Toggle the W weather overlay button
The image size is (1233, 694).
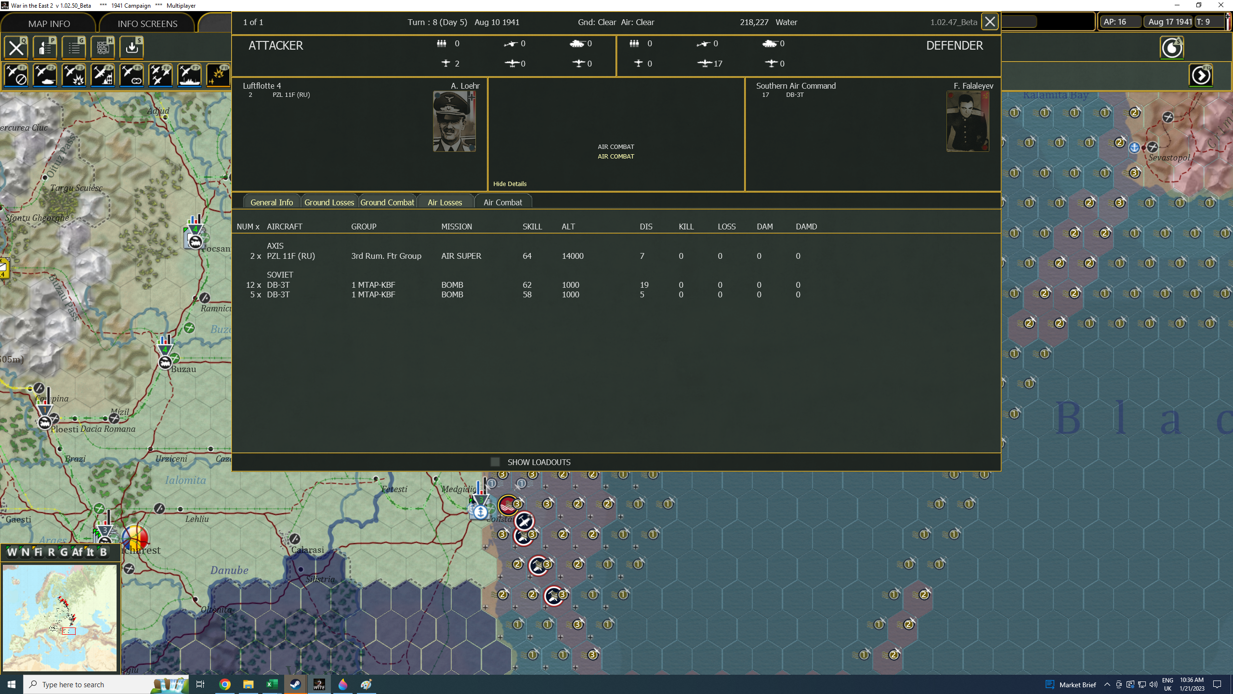pos(12,552)
